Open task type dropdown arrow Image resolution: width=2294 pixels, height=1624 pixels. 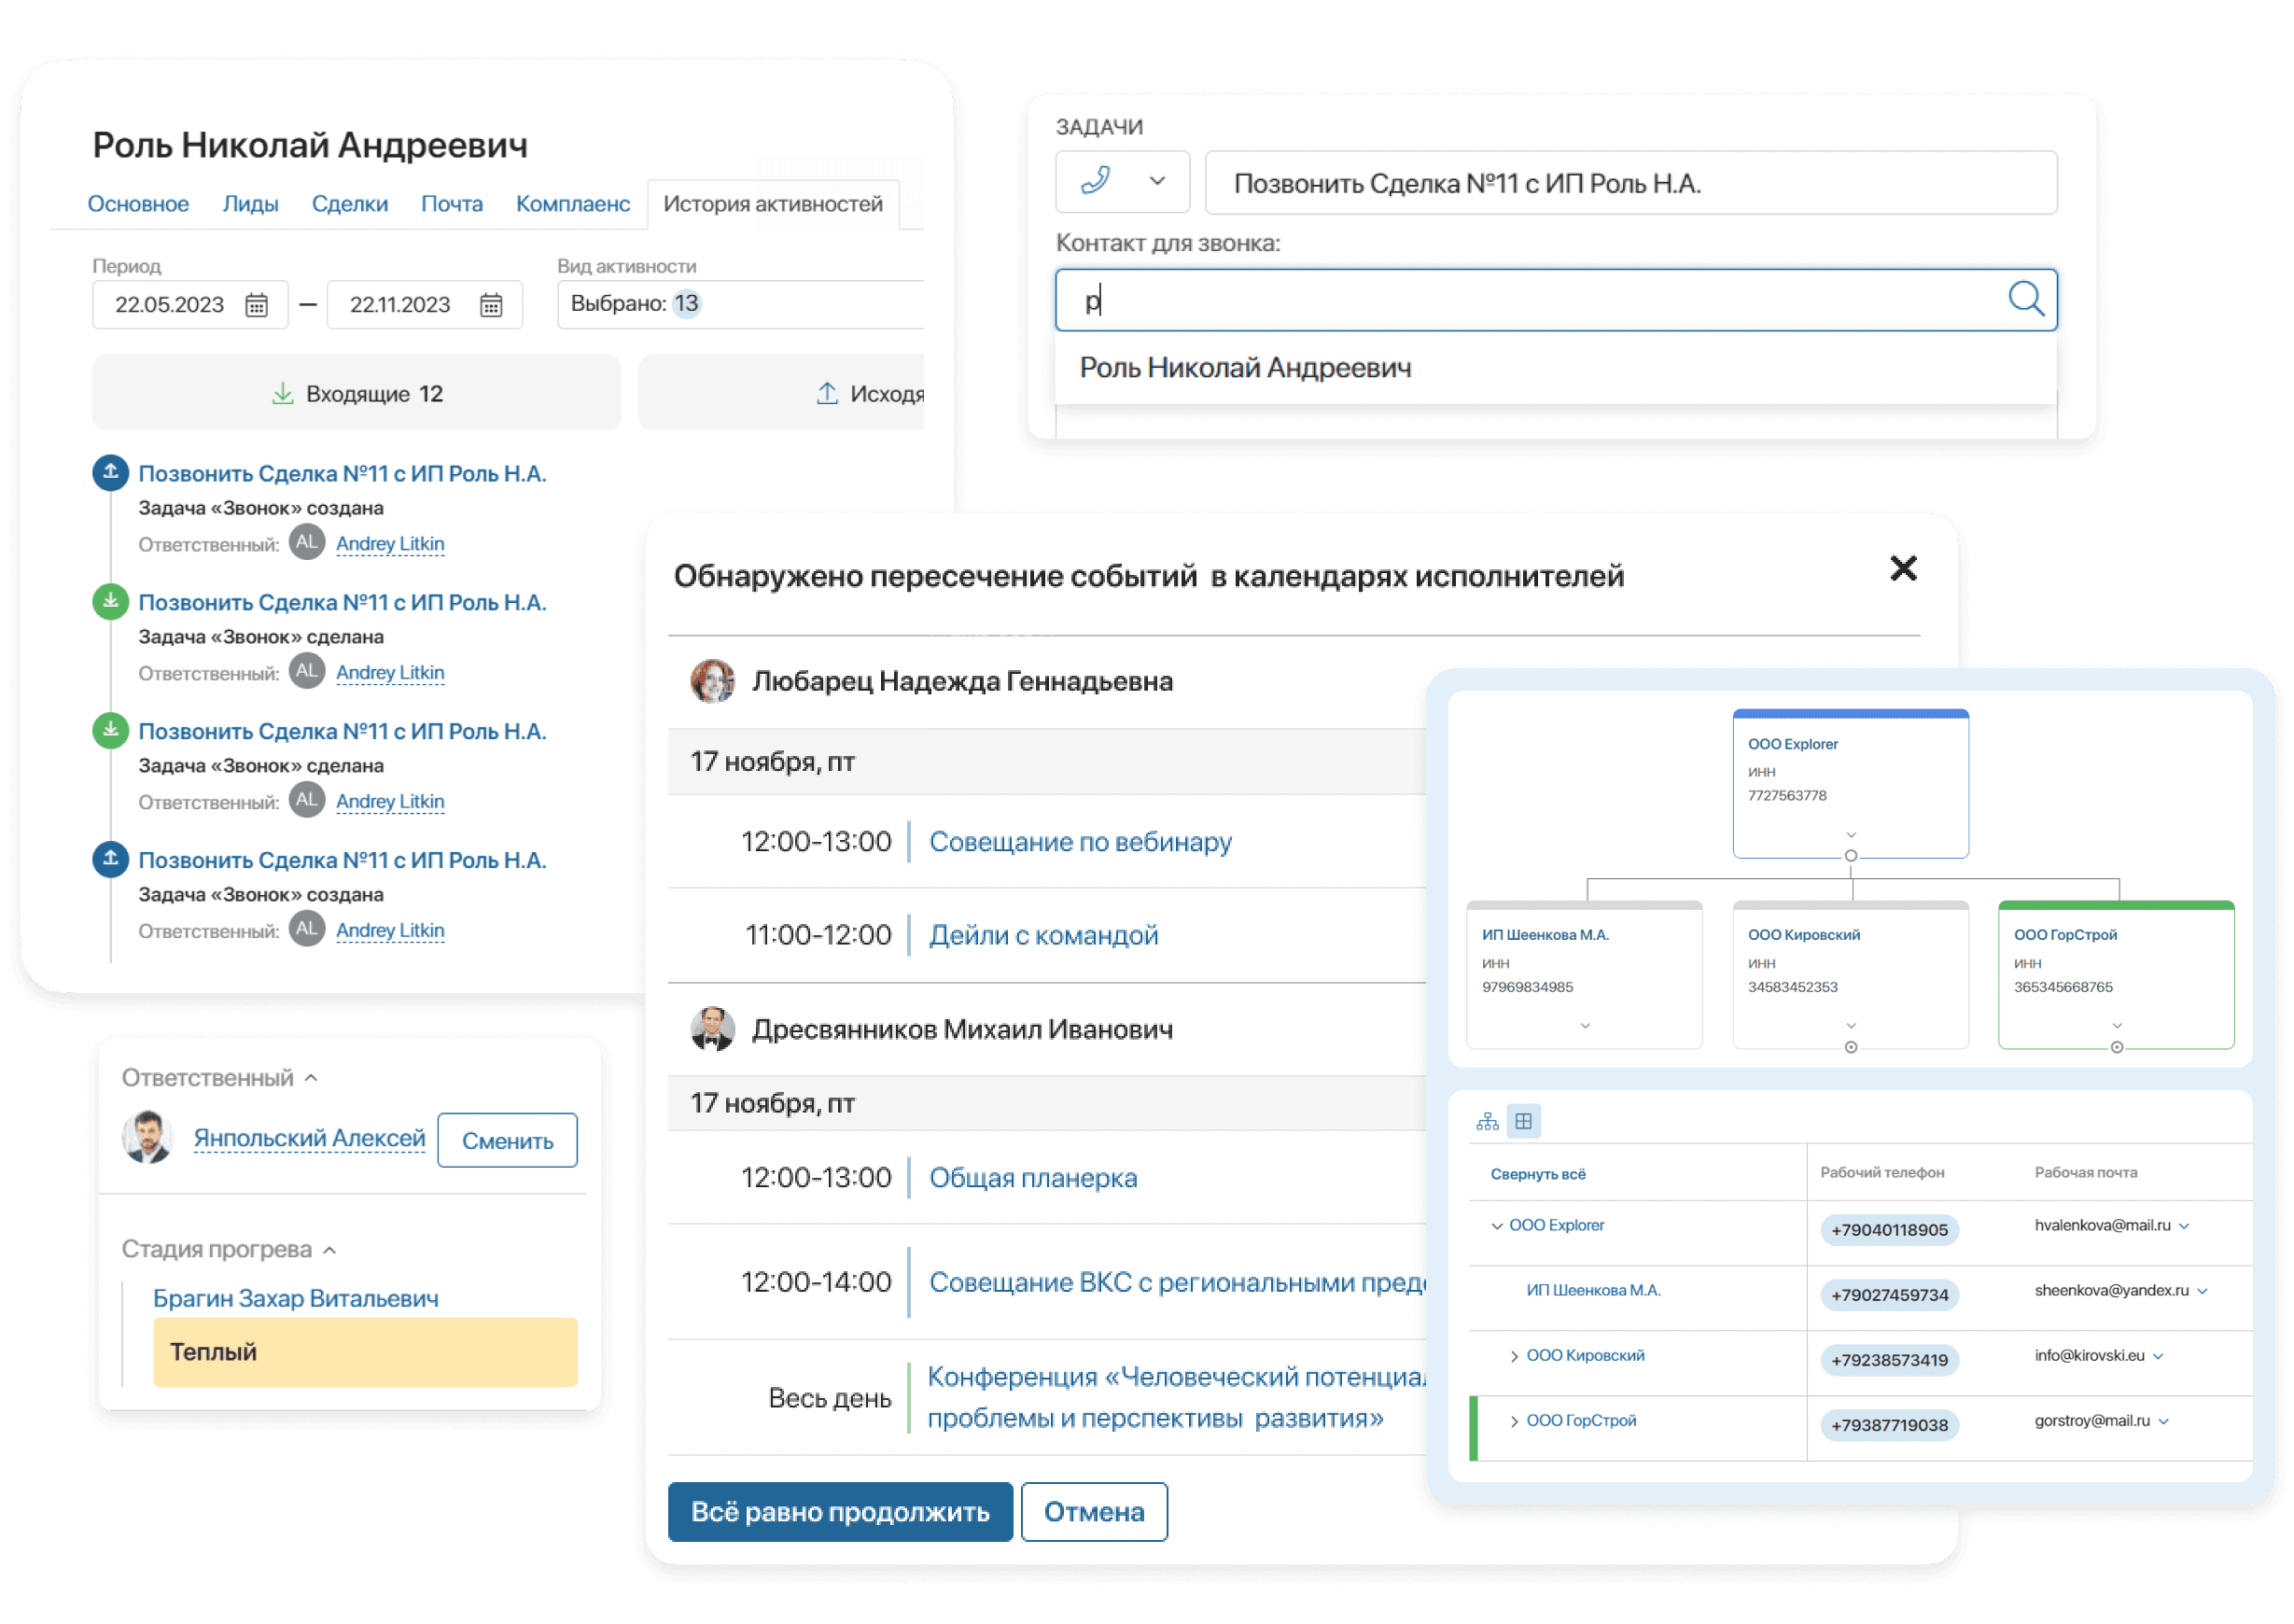pos(1157,181)
